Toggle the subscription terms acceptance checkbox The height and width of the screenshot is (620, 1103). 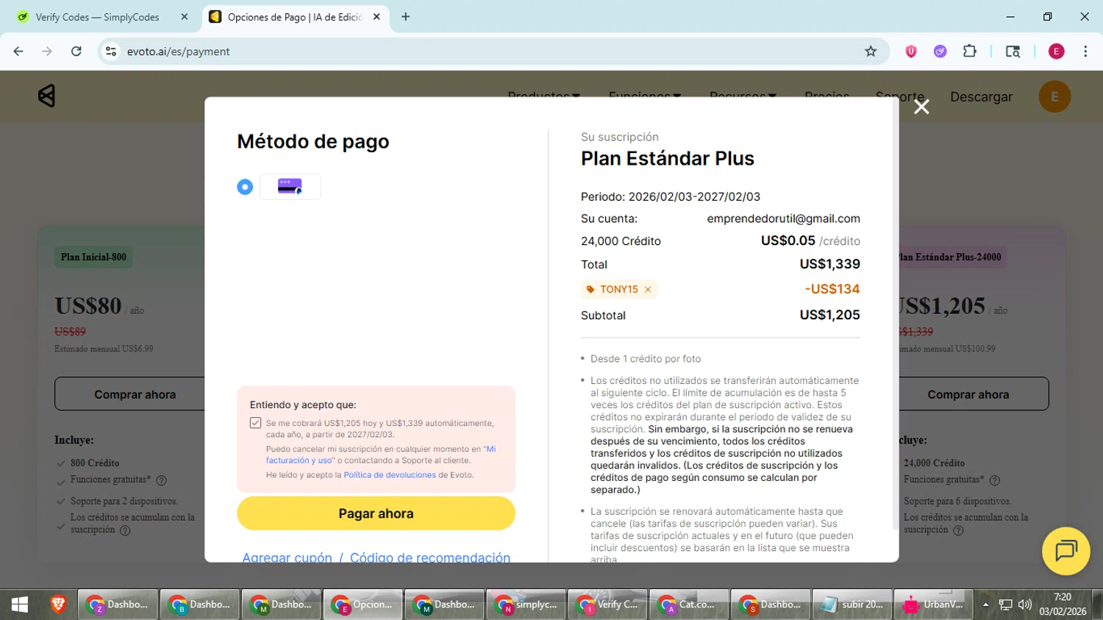pyautogui.click(x=255, y=423)
